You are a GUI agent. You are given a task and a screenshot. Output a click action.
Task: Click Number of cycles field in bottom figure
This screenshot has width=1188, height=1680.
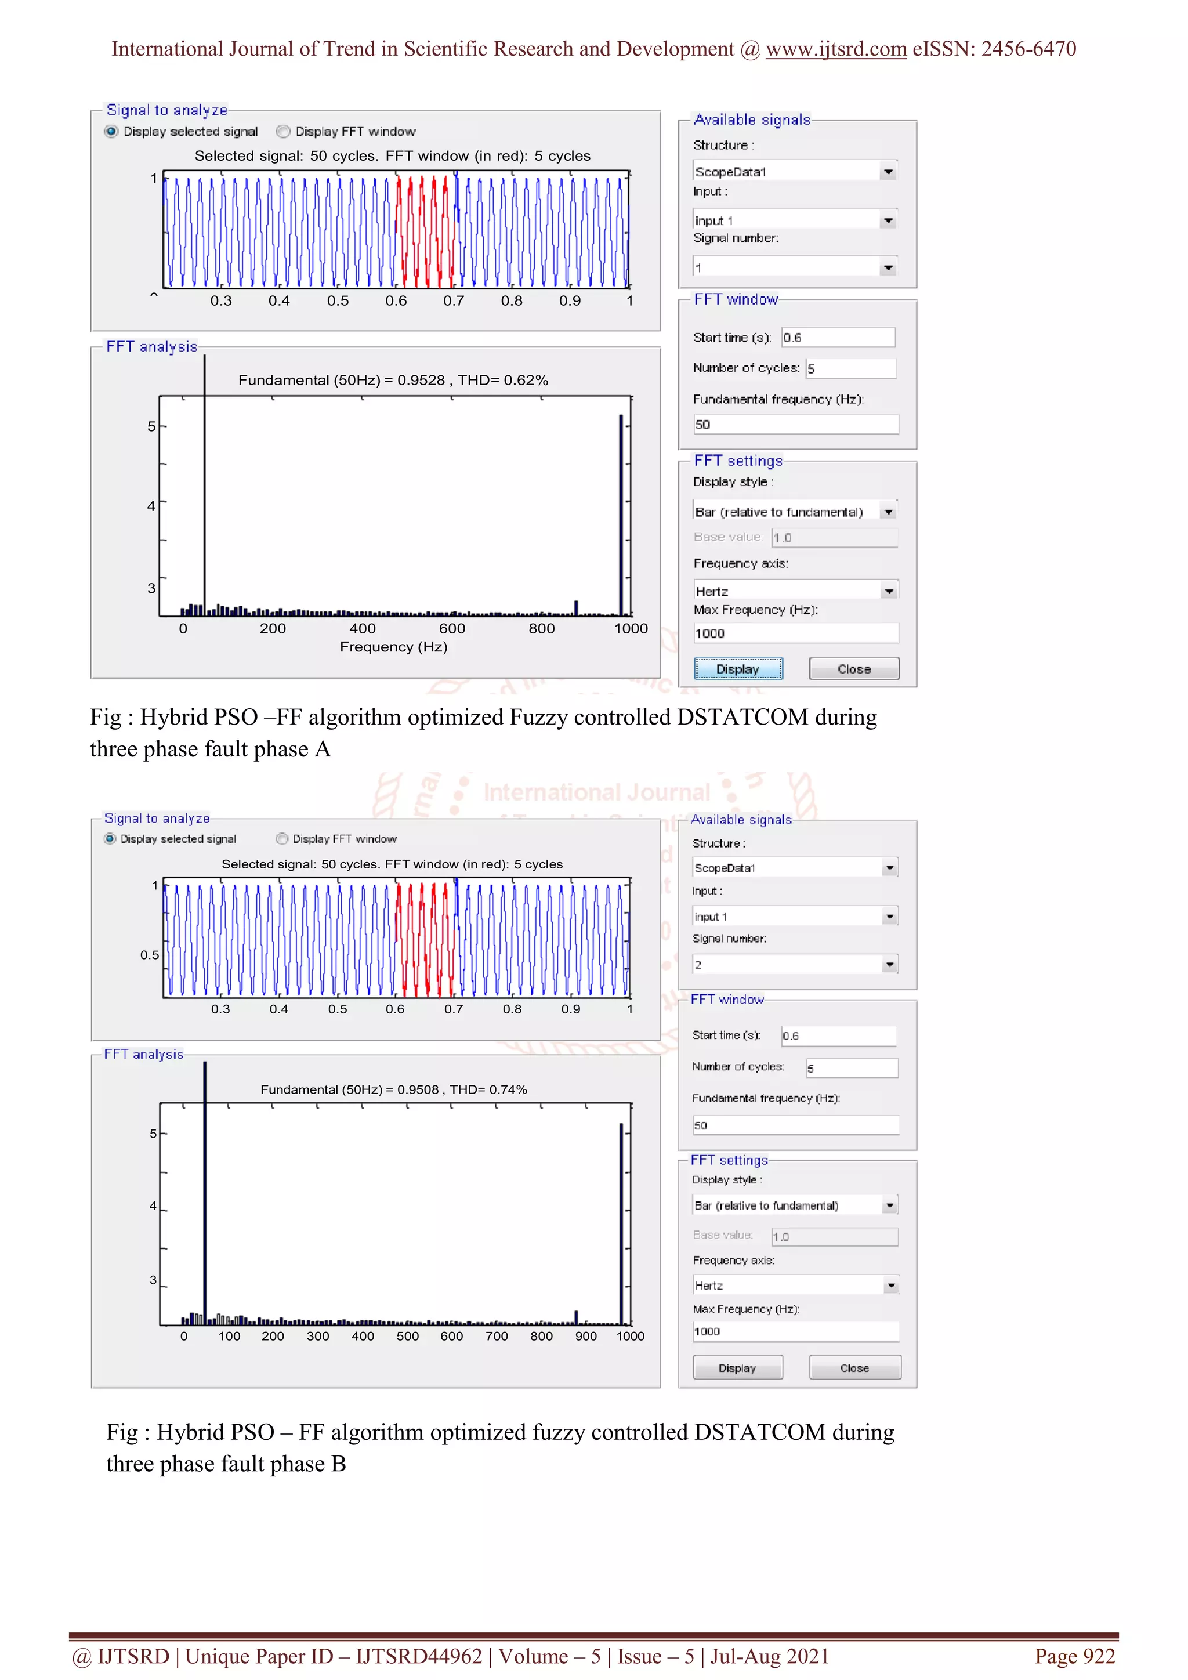pos(852,1069)
